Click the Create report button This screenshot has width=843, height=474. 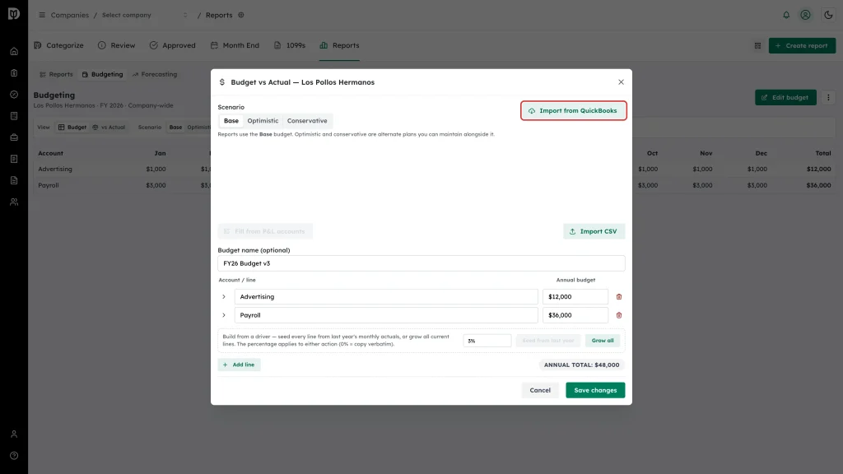pos(802,46)
